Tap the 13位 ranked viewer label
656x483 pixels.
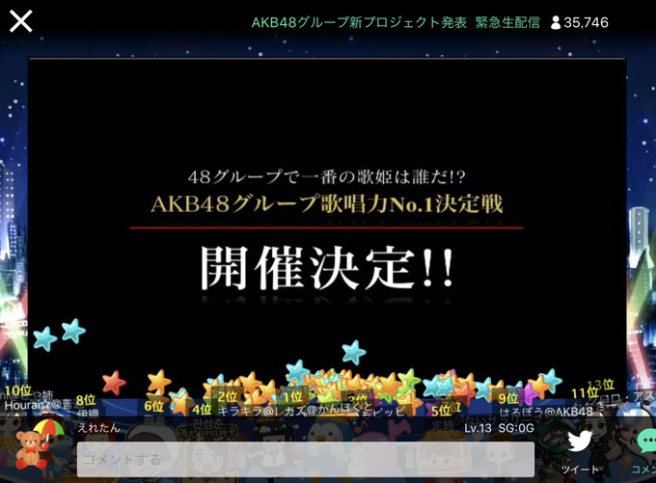tap(601, 385)
